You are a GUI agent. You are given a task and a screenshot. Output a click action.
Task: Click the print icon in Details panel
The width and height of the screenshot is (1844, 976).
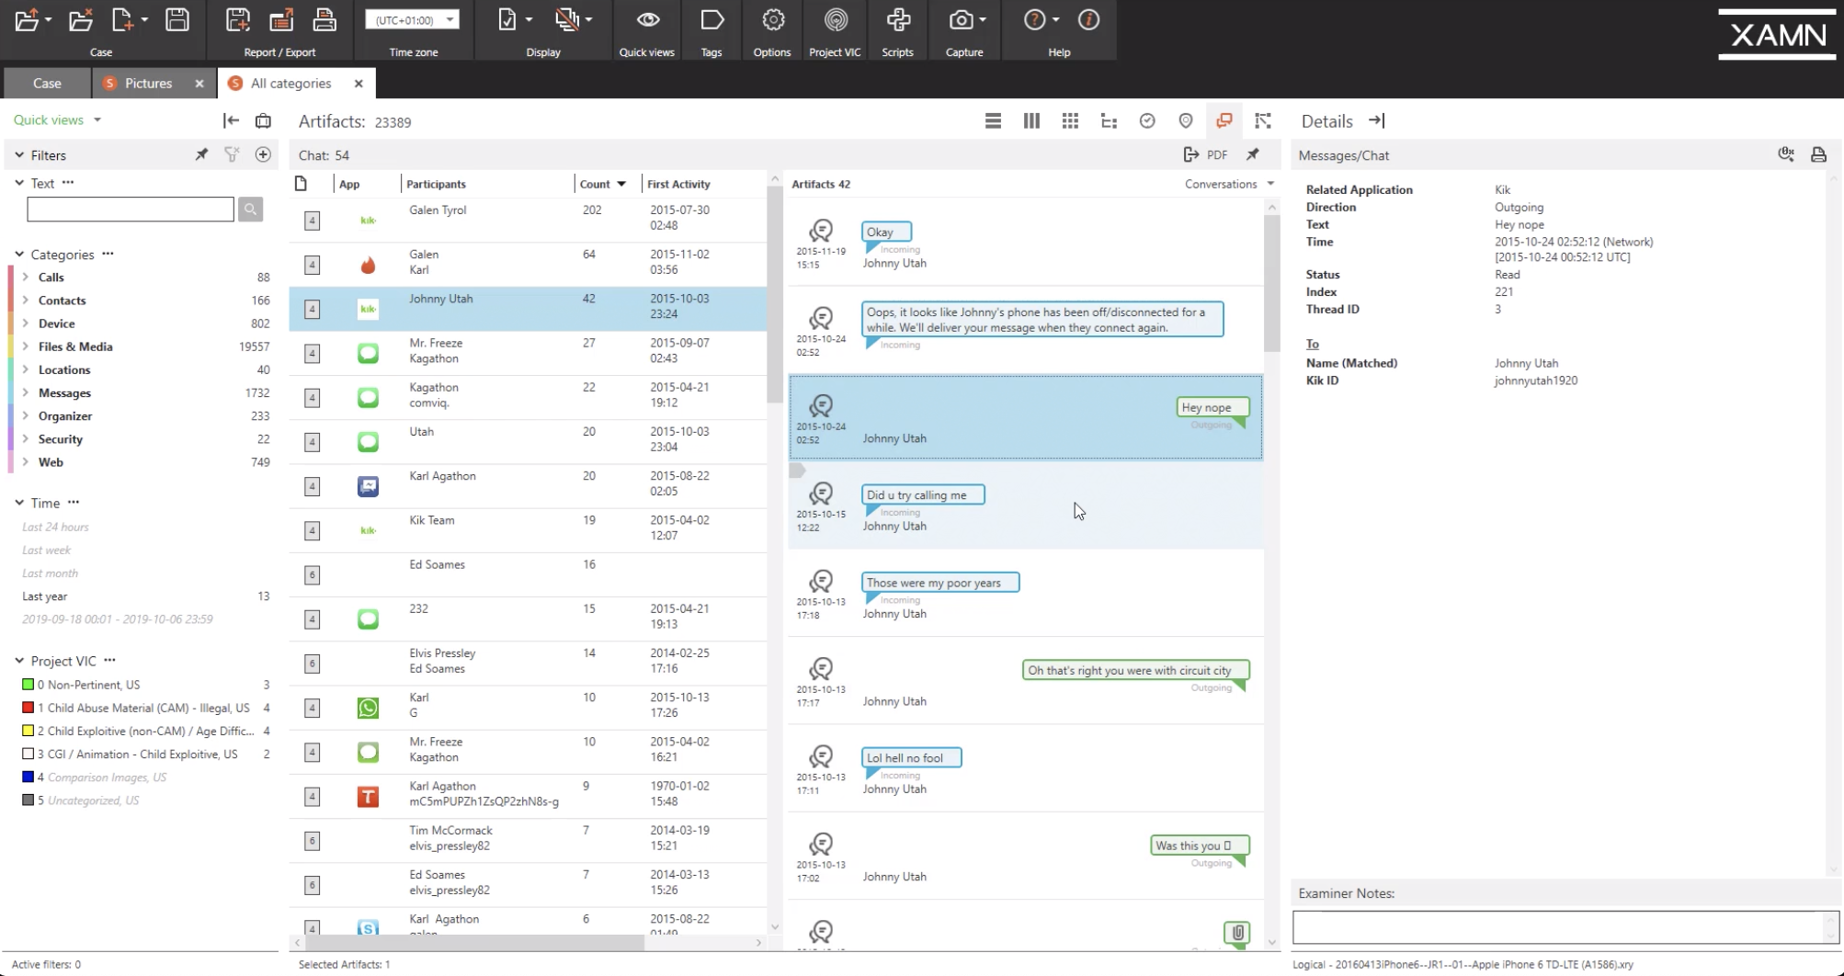point(1818,154)
